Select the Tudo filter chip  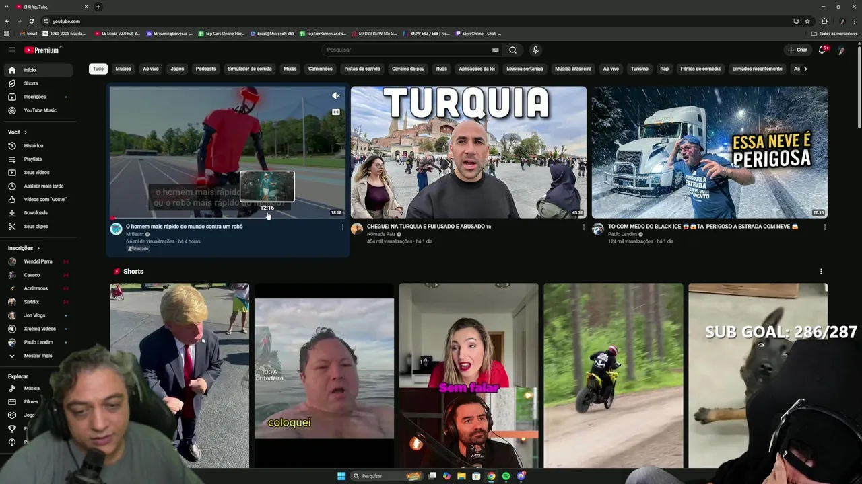pyautogui.click(x=98, y=69)
